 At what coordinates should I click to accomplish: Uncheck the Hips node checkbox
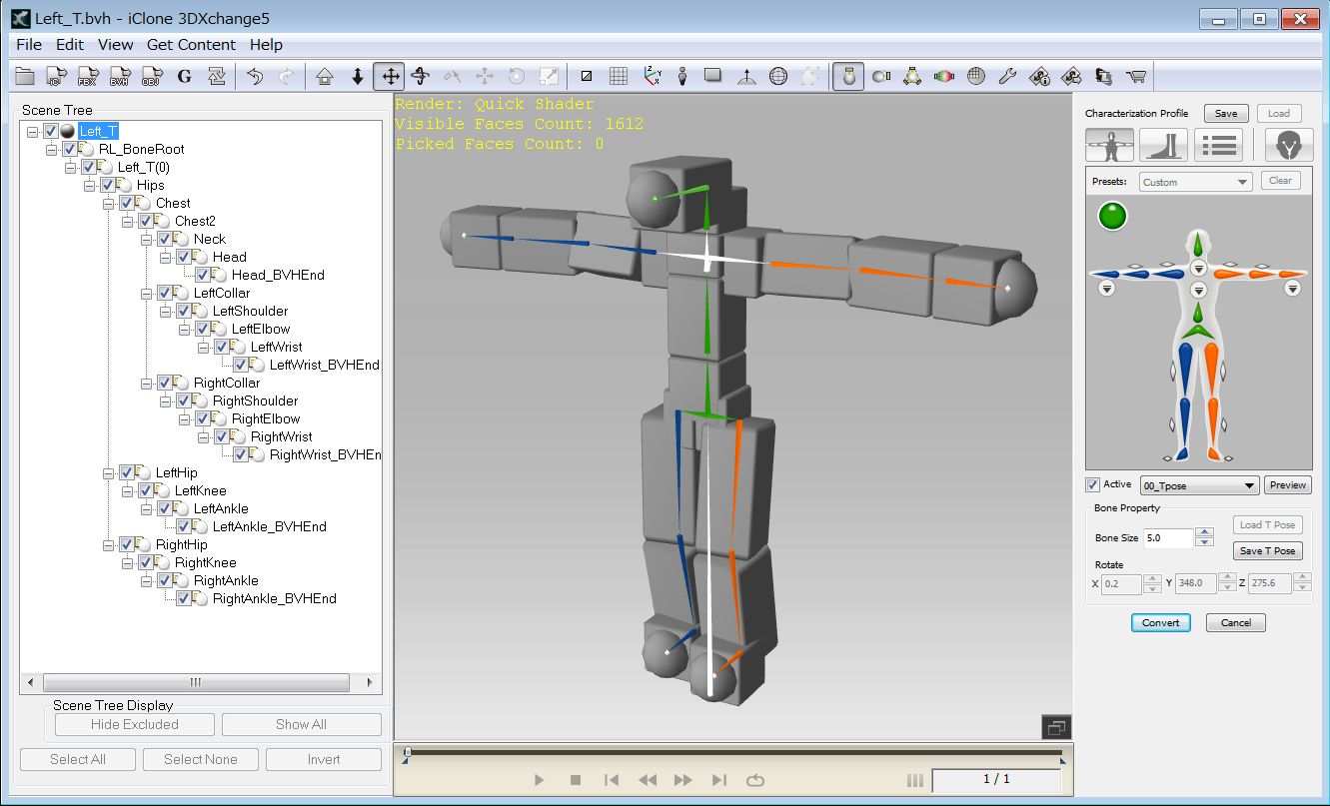[108, 185]
